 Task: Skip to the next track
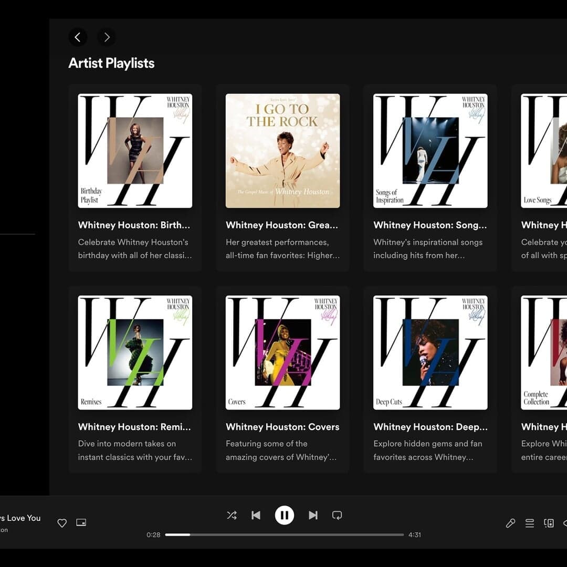pos(313,515)
